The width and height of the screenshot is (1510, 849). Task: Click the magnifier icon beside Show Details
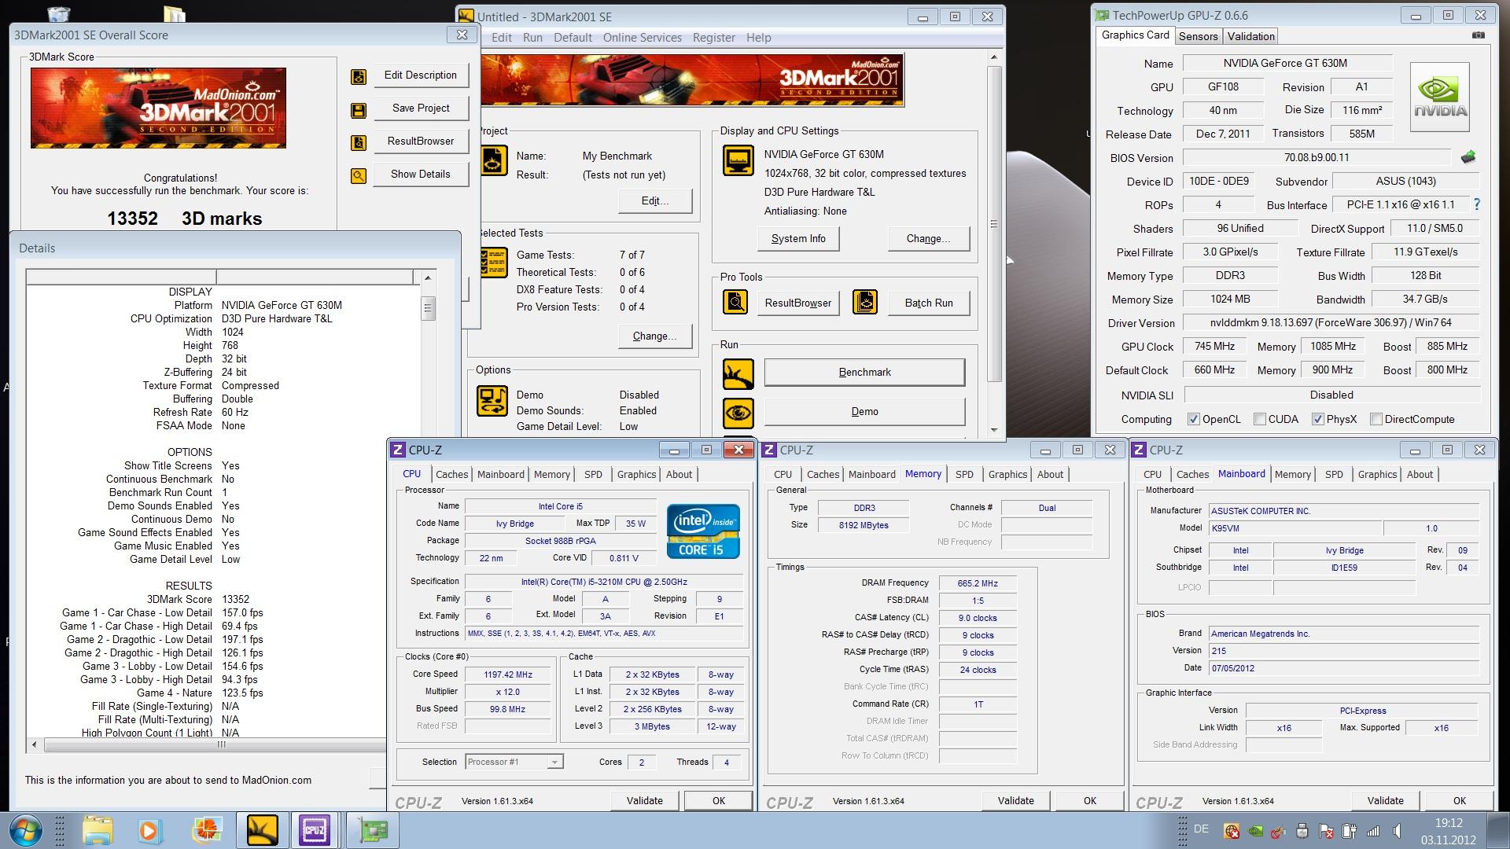[359, 176]
